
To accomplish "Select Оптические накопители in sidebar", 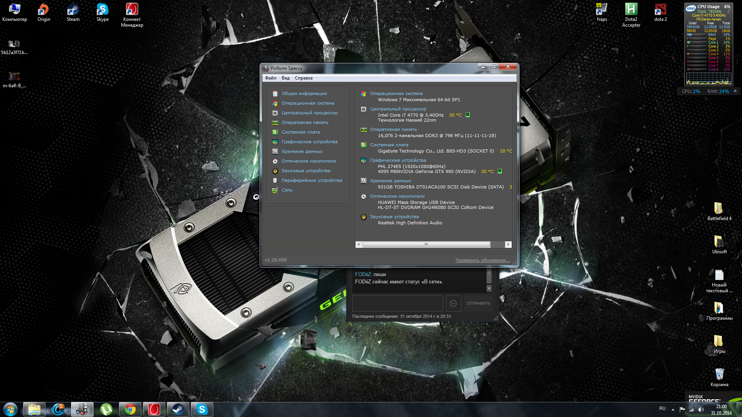I will (308, 161).
